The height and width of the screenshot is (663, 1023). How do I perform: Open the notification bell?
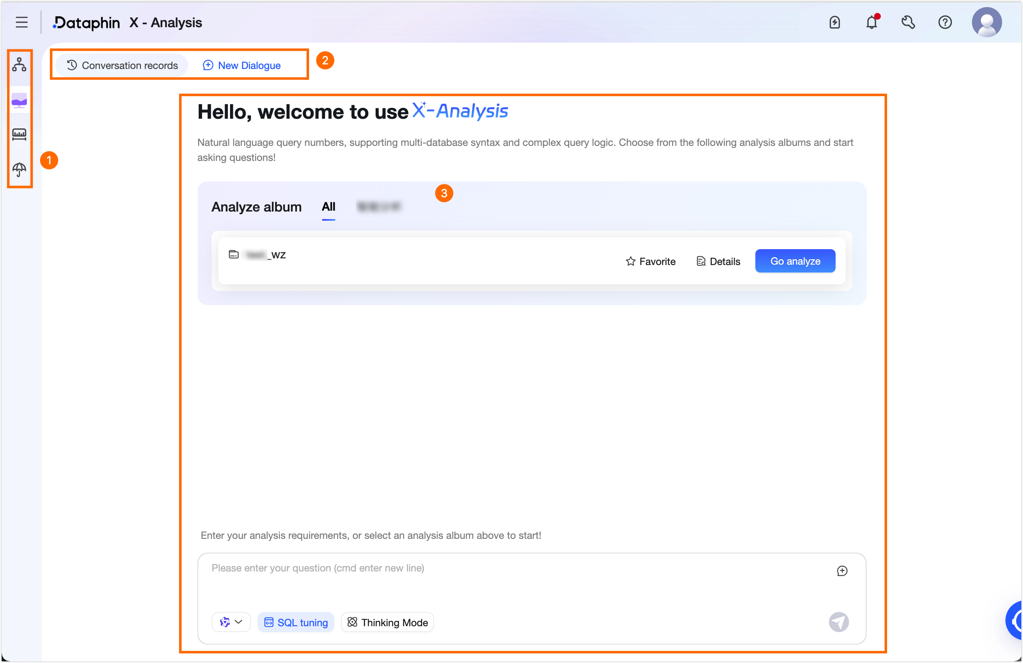point(871,22)
